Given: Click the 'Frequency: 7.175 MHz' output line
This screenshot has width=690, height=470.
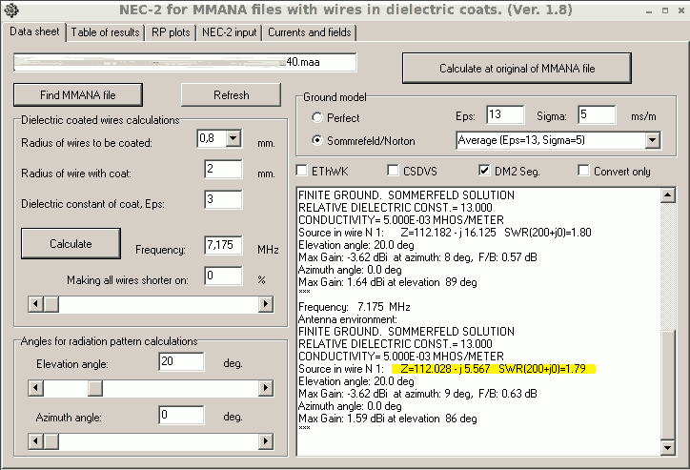Looking at the screenshot, I should pos(355,307).
